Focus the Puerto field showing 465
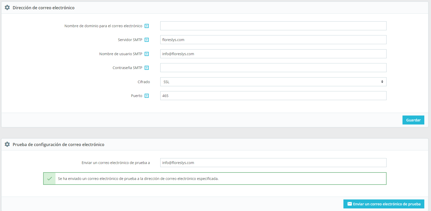The image size is (431, 211). (x=273, y=96)
